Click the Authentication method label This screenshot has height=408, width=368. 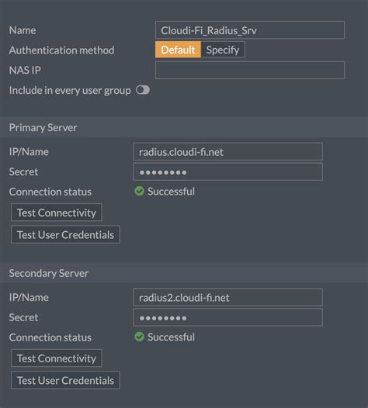coord(62,50)
